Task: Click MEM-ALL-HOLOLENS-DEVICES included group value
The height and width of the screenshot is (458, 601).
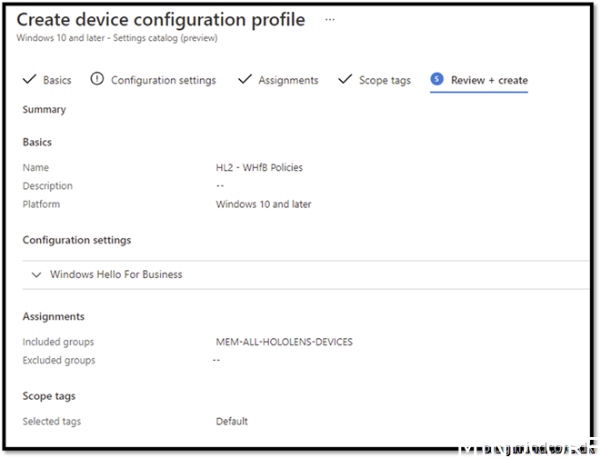Action: pos(284,342)
